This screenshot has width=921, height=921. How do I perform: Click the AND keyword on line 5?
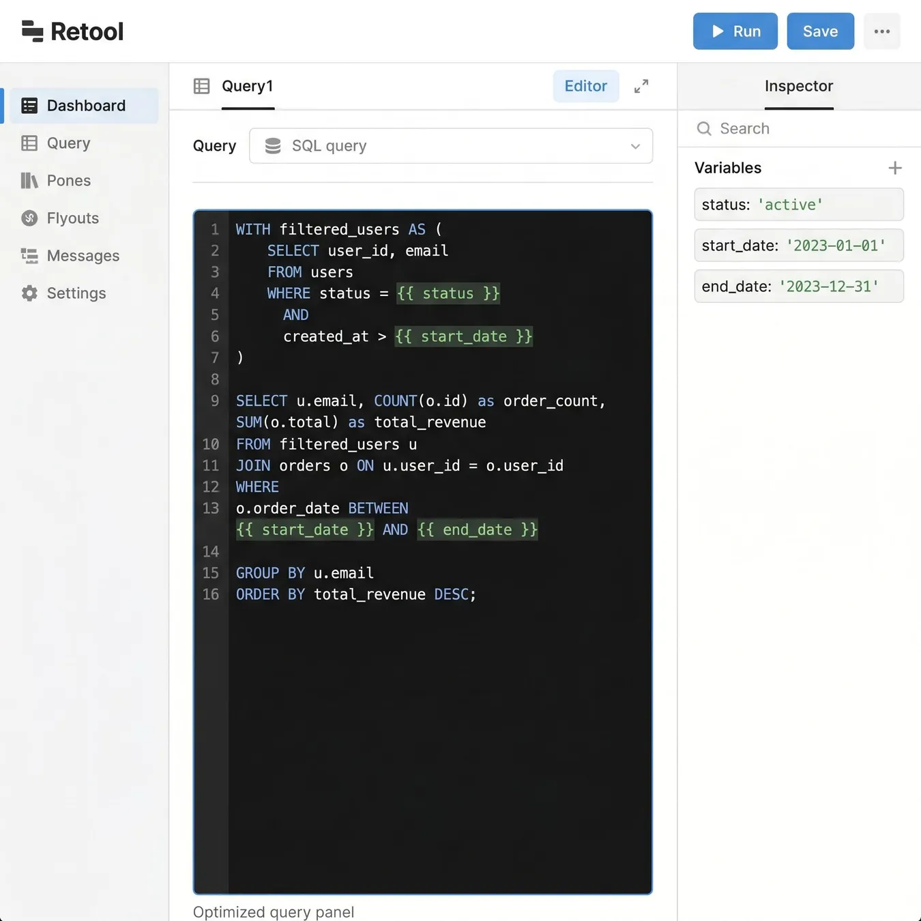[295, 315]
